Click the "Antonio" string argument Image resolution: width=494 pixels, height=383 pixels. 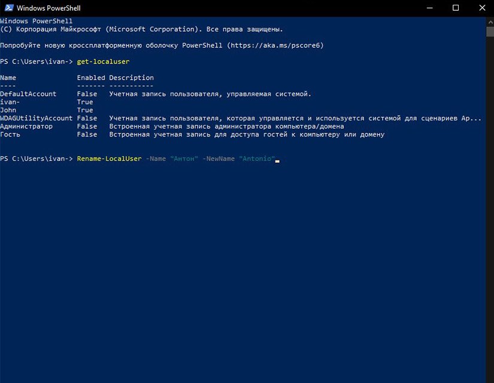pyautogui.click(x=257, y=159)
